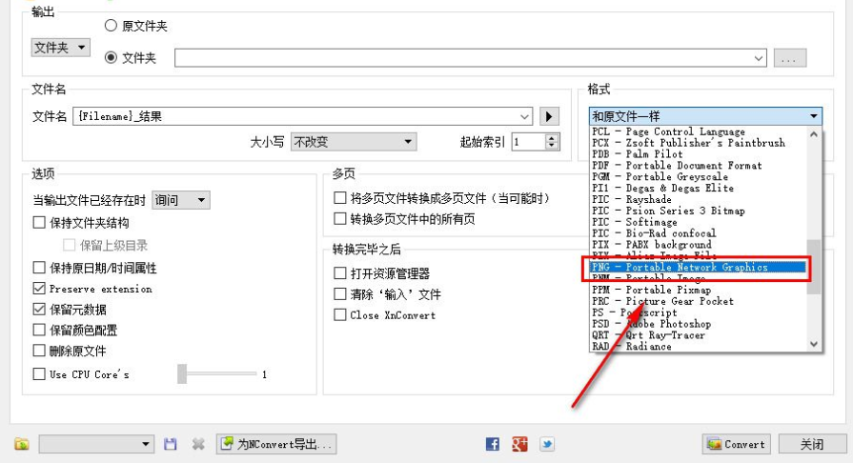Enable 保持文件夹结构 checkbox
This screenshot has width=853, height=463.
point(39,223)
